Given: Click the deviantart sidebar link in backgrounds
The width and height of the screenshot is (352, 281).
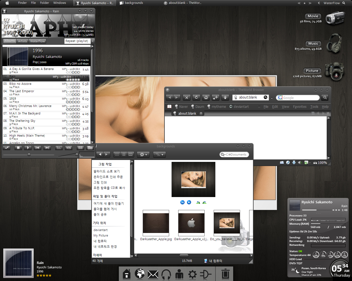Looking at the screenshot, I should click(100, 230).
